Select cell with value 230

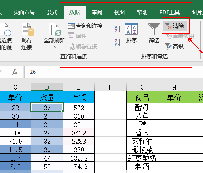point(79,150)
